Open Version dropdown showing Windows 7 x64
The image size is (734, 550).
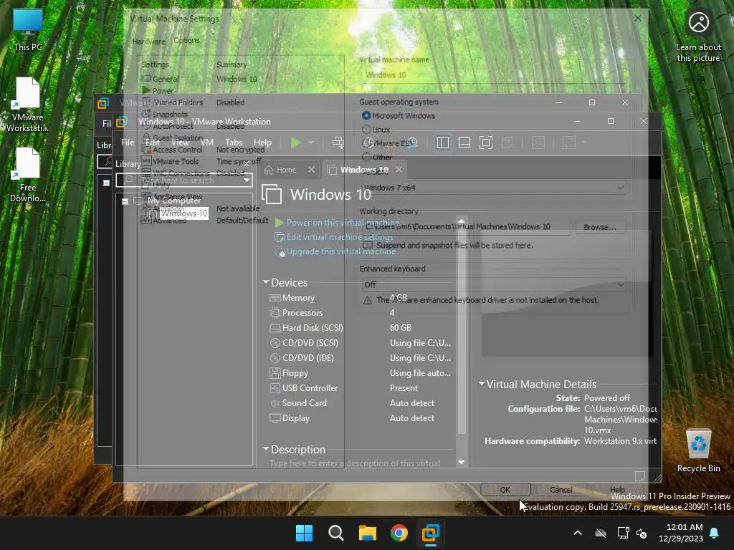494,188
